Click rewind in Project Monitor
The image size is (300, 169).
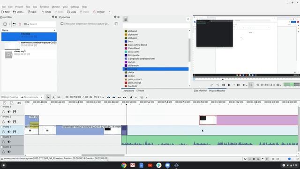click(223, 85)
